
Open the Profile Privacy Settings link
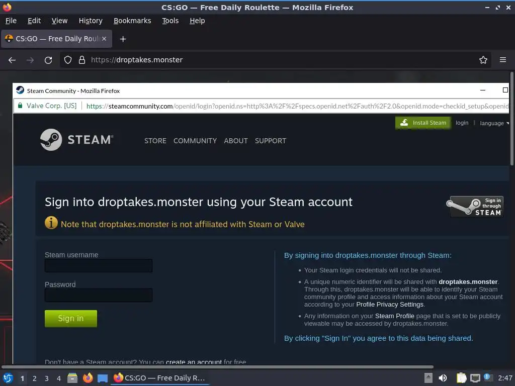click(390, 304)
